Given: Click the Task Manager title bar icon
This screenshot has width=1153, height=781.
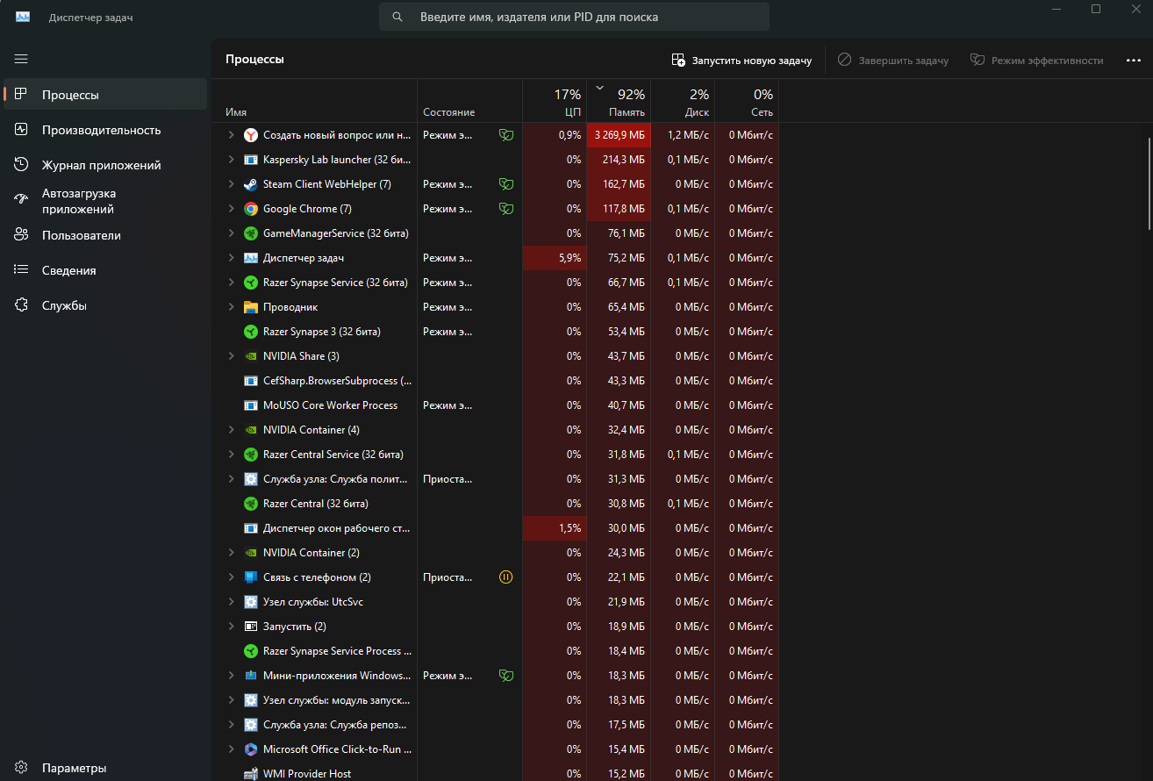Looking at the screenshot, I should tap(23, 17).
